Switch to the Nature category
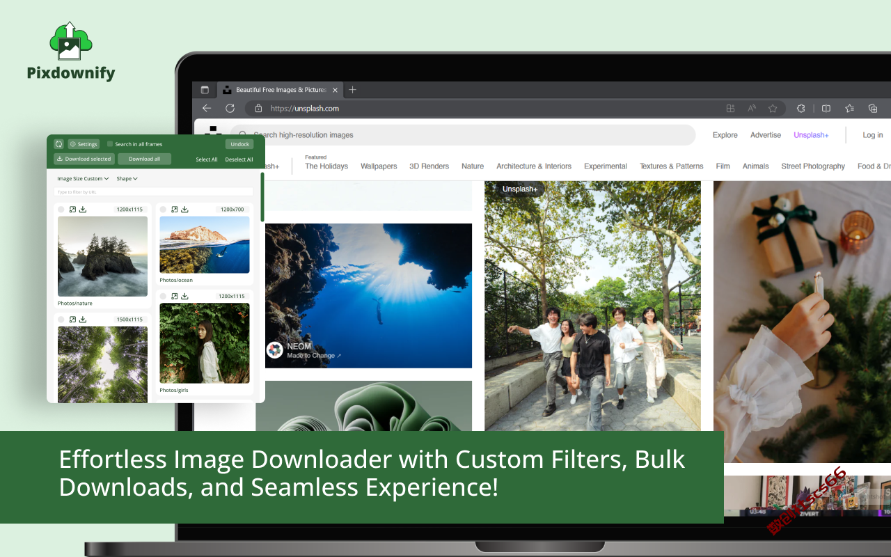This screenshot has width=891, height=557. (473, 166)
